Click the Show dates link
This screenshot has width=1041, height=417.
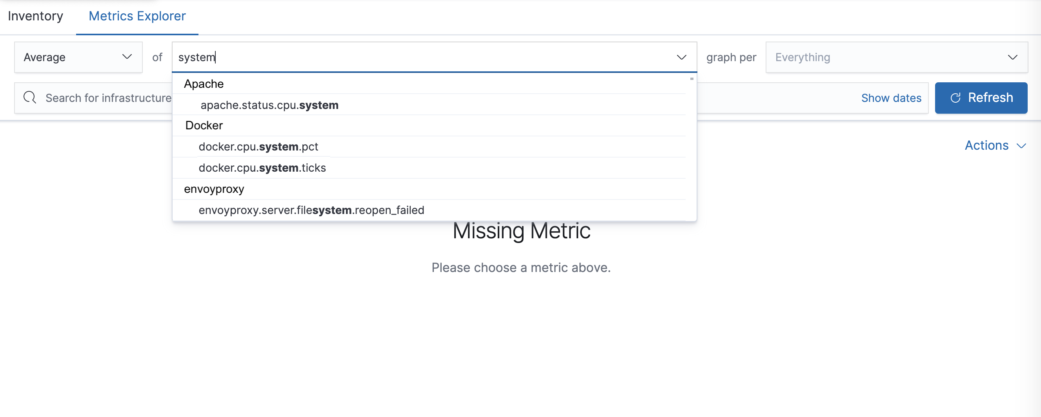click(x=891, y=98)
